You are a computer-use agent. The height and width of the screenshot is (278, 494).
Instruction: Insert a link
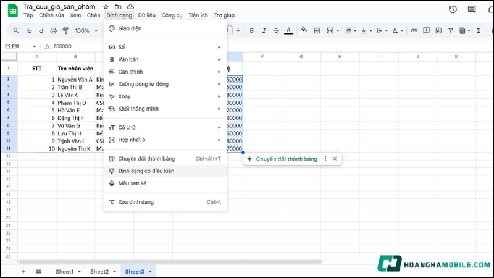click(414, 30)
